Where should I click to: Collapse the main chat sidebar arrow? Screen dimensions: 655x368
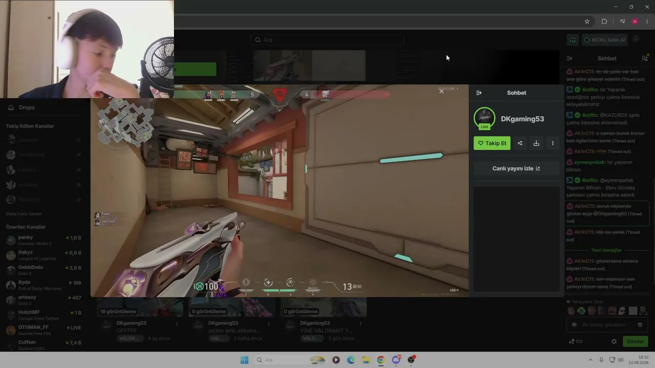[570, 58]
